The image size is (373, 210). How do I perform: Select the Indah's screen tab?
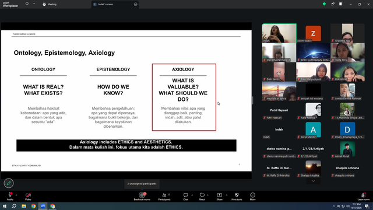(x=105, y=4)
